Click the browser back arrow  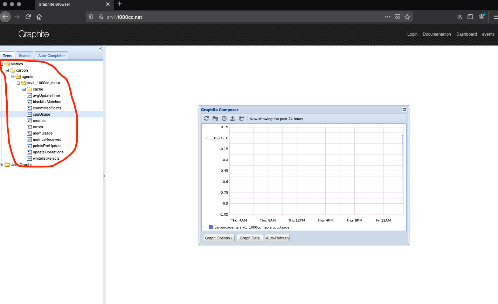[5, 17]
